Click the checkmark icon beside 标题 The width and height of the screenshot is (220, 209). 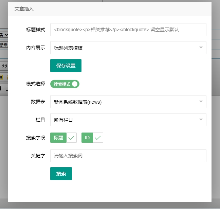point(71,138)
